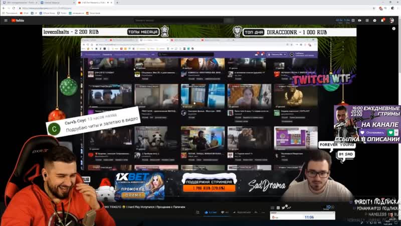
Task: Switch to the second browser tab
Action: 57,3
